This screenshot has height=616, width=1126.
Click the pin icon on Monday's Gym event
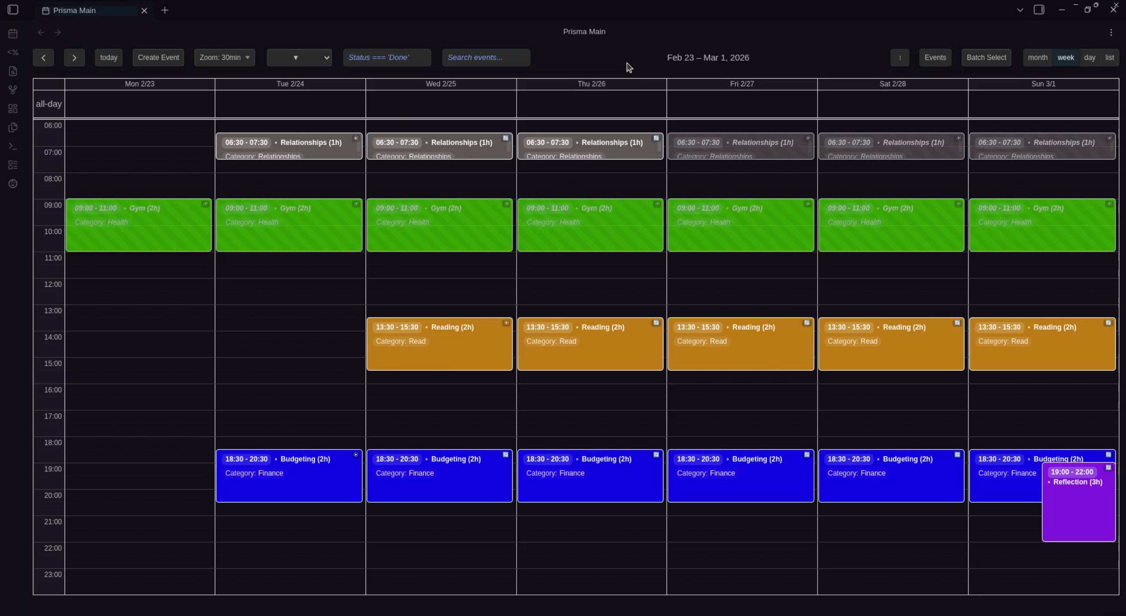[205, 204]
